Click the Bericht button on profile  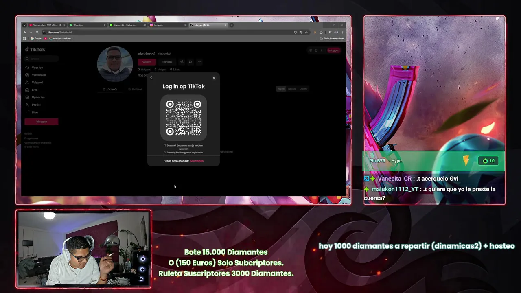click(167, 62)
